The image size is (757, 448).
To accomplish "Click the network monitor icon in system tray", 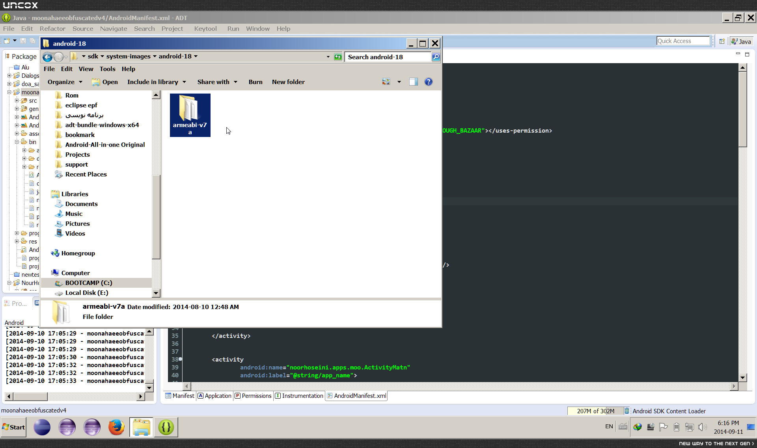I will (x=690, y=427).
